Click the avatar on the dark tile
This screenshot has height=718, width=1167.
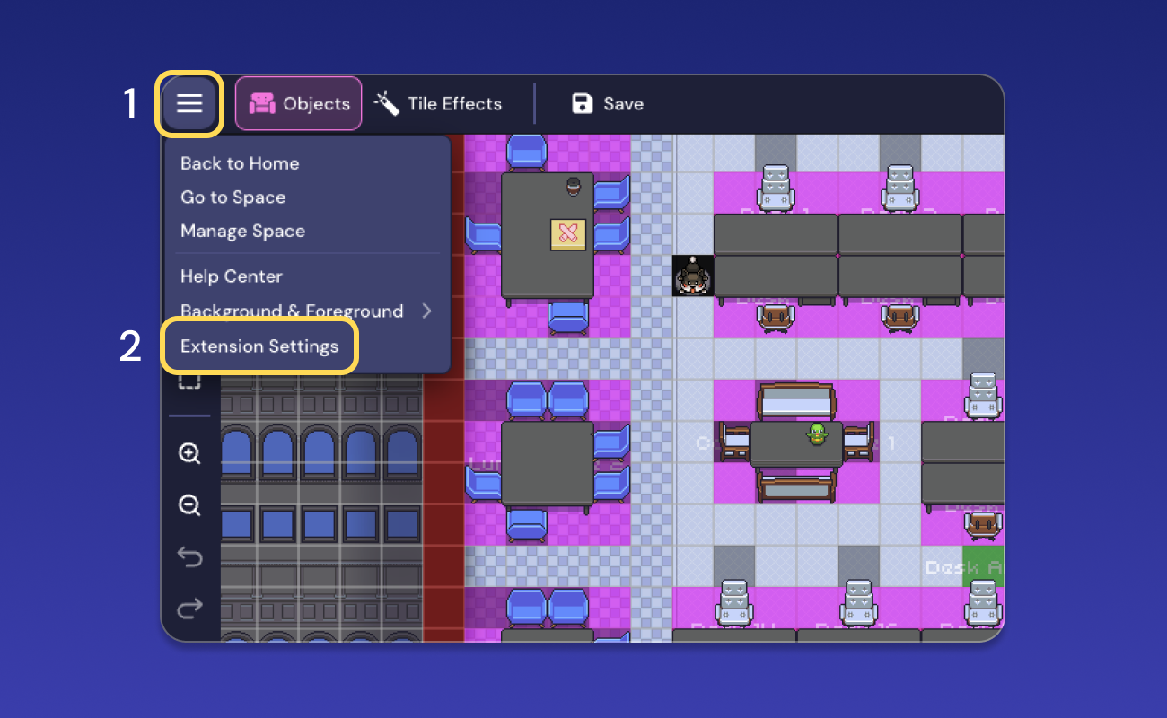coord(692,276)
